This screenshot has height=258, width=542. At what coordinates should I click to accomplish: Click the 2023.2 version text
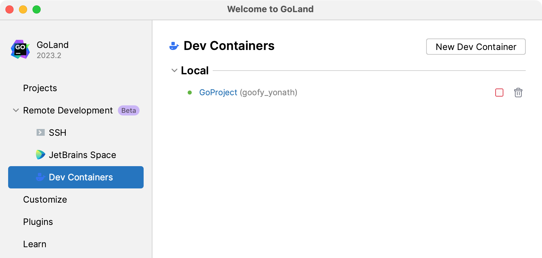pyautogui.click(x=49, y=56)
